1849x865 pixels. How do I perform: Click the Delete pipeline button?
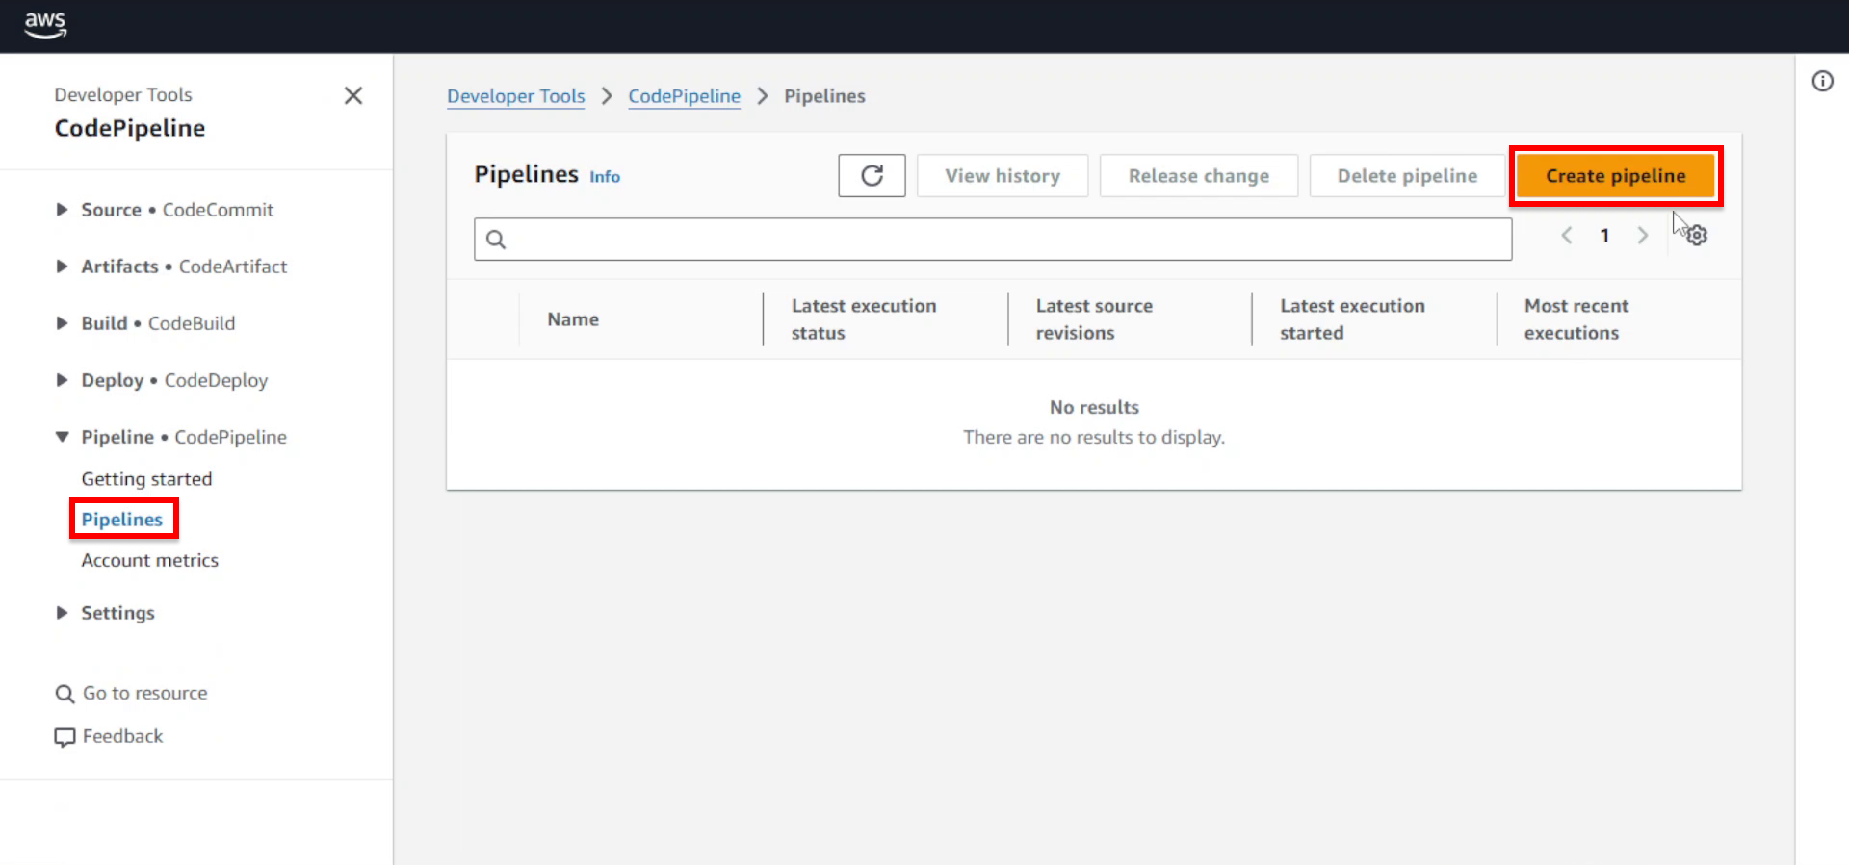1407,176
